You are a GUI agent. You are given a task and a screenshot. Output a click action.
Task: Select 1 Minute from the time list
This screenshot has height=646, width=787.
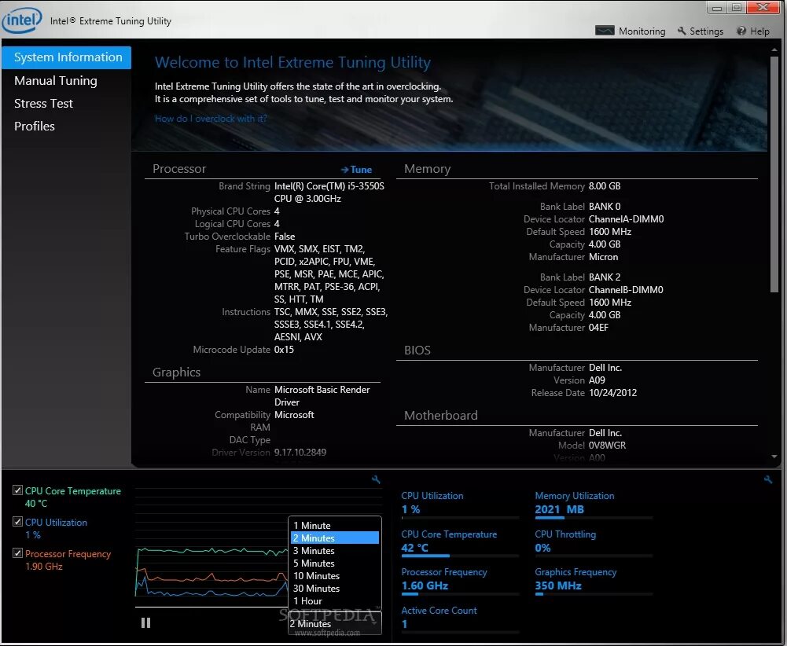coord(335,525)
